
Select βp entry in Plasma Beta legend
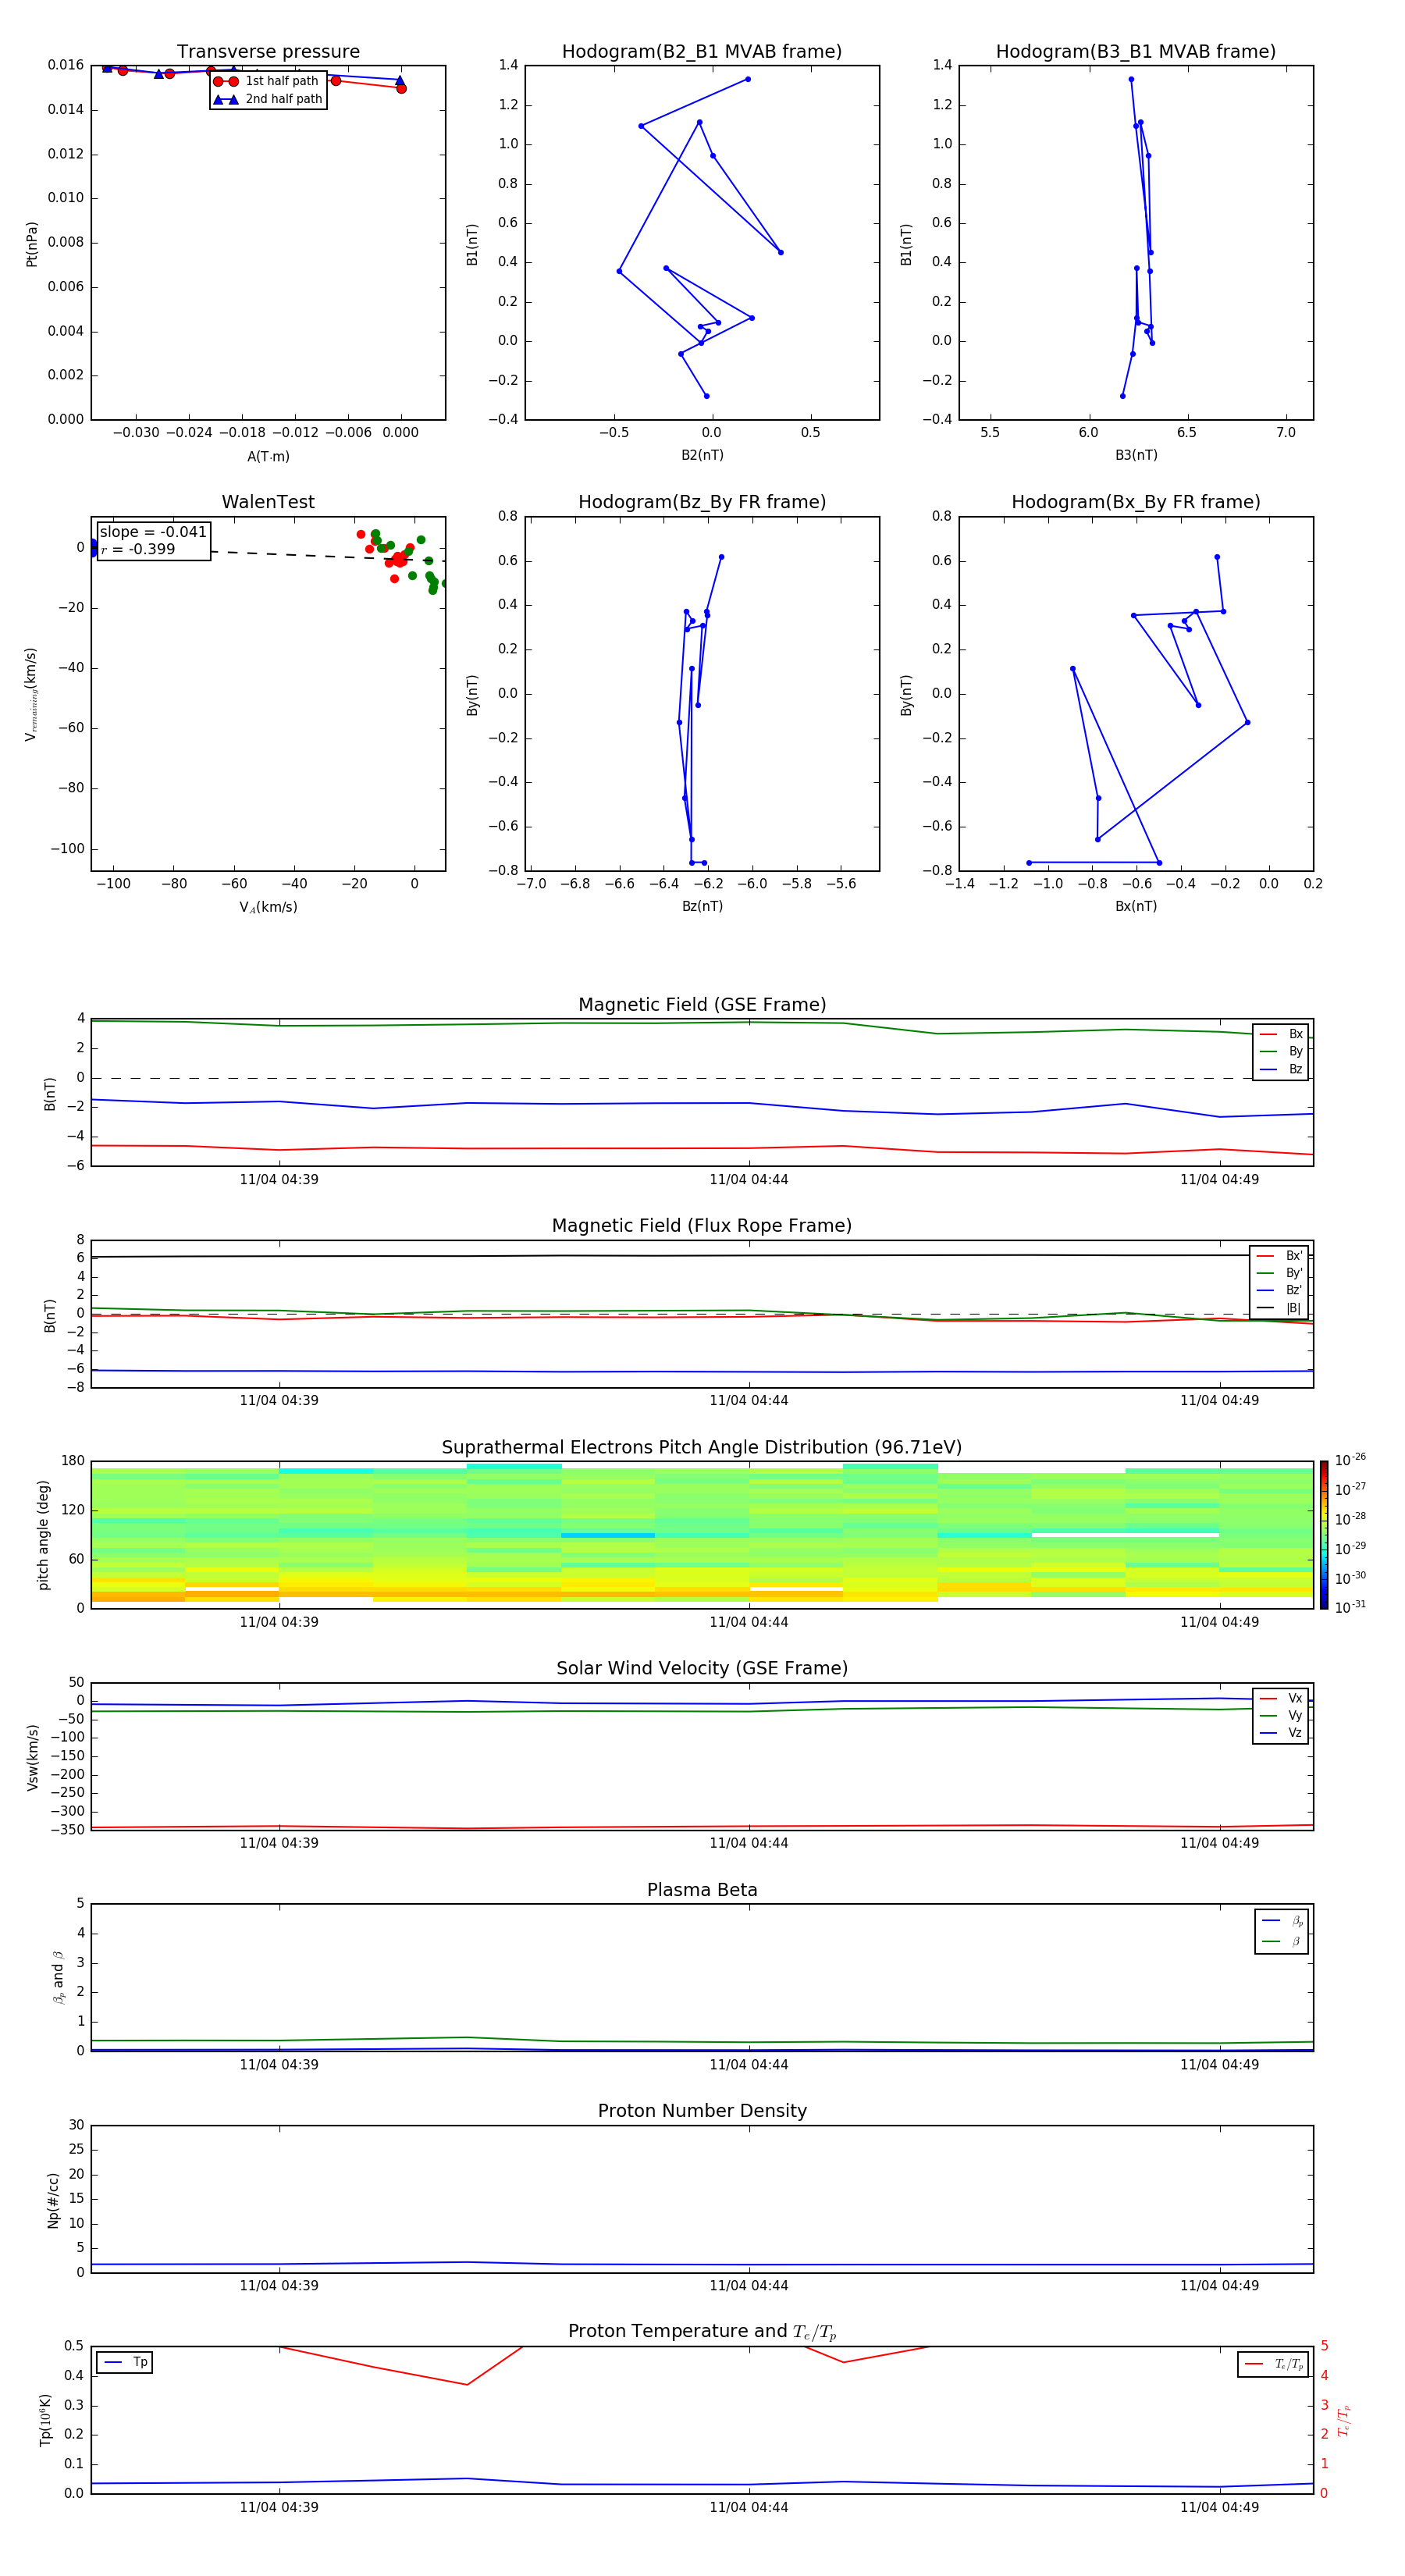tap(1282, 1921)
